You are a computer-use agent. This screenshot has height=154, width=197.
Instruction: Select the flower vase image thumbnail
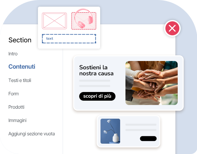[x=110, y=131]
